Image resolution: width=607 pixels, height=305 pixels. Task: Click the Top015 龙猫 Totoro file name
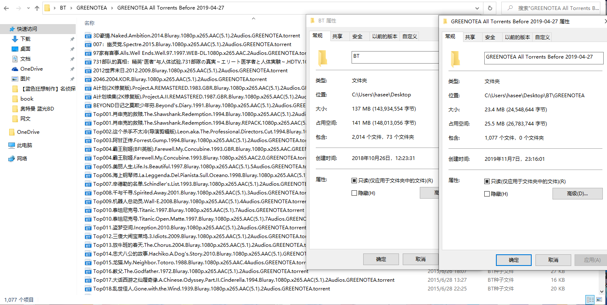click(x=199, y=263)
